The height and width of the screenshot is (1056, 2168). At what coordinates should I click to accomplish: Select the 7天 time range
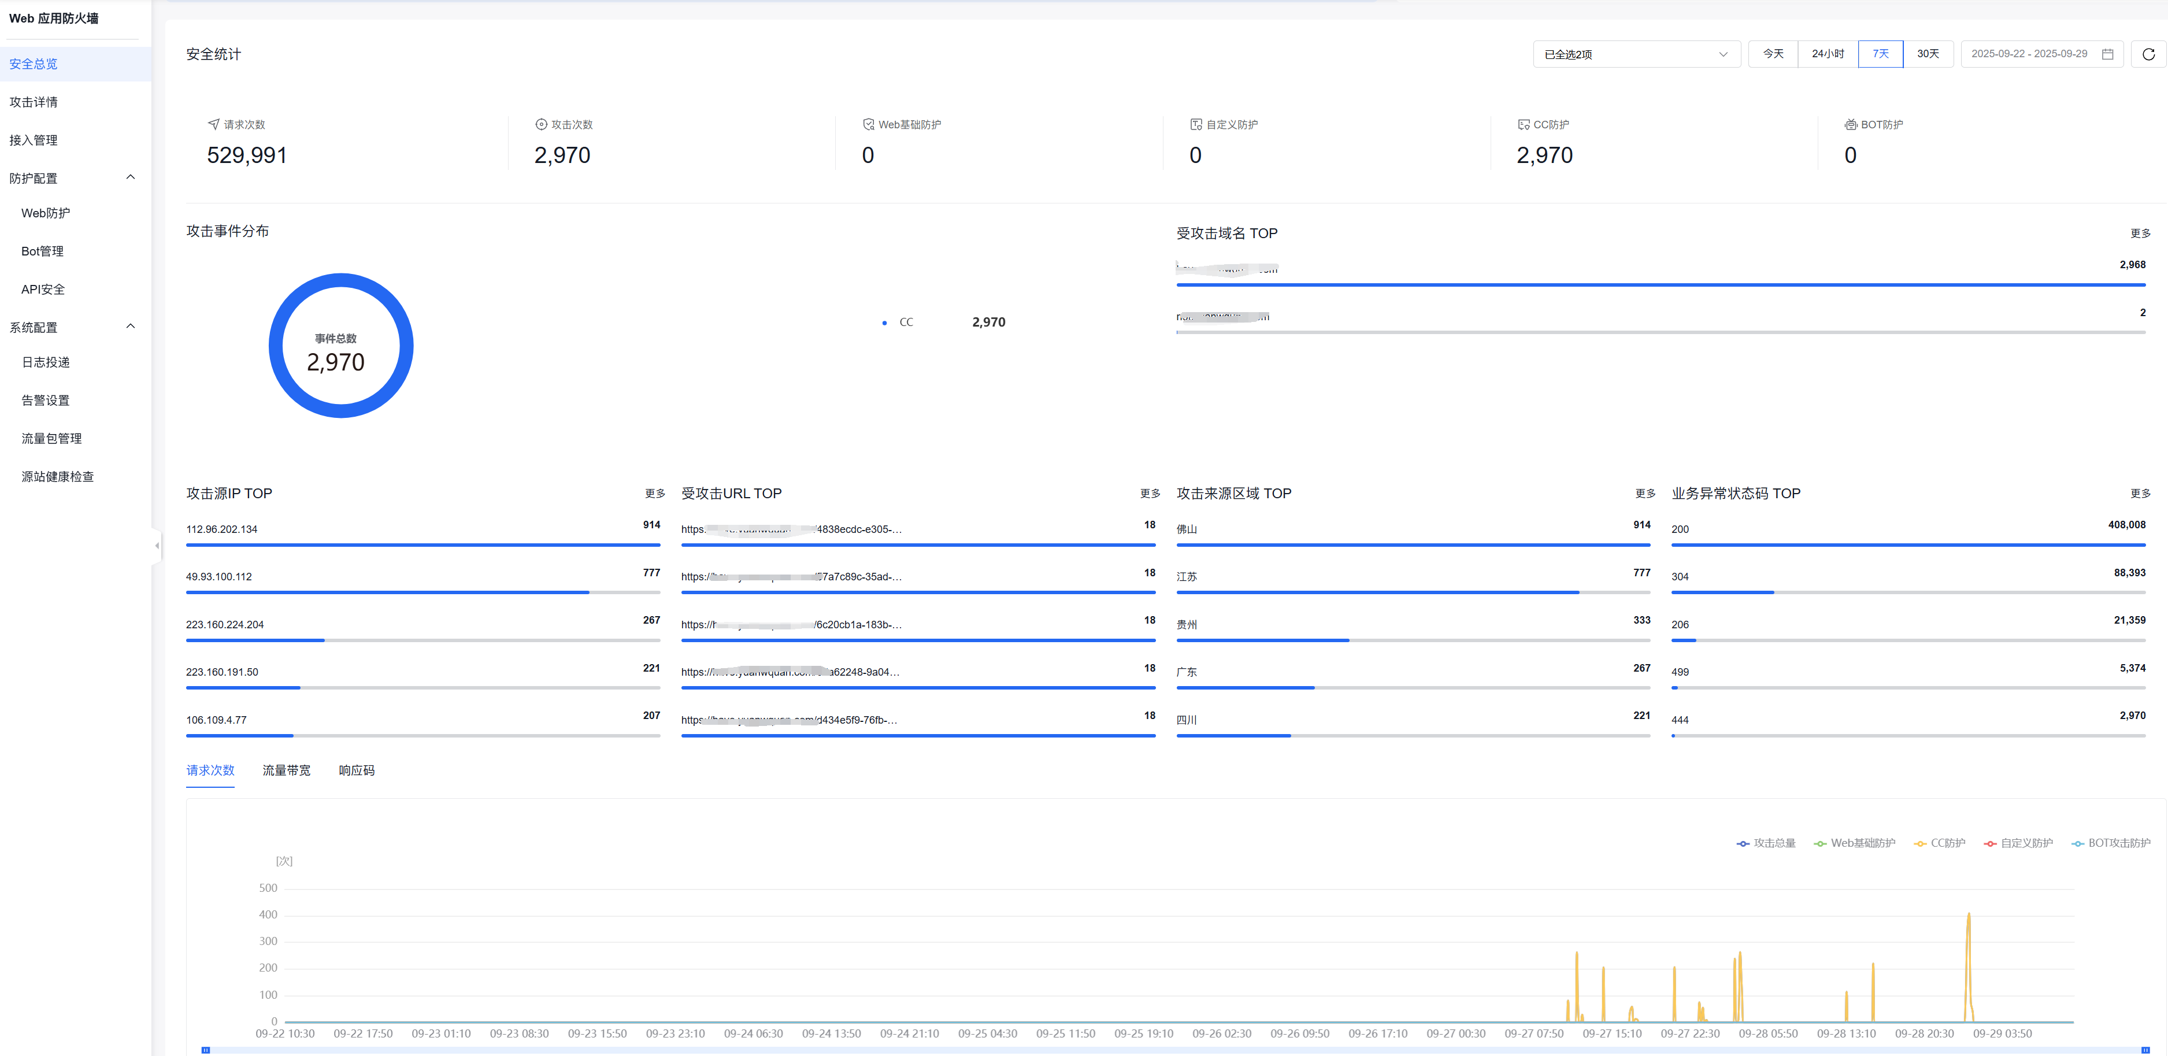[1880, 54]
